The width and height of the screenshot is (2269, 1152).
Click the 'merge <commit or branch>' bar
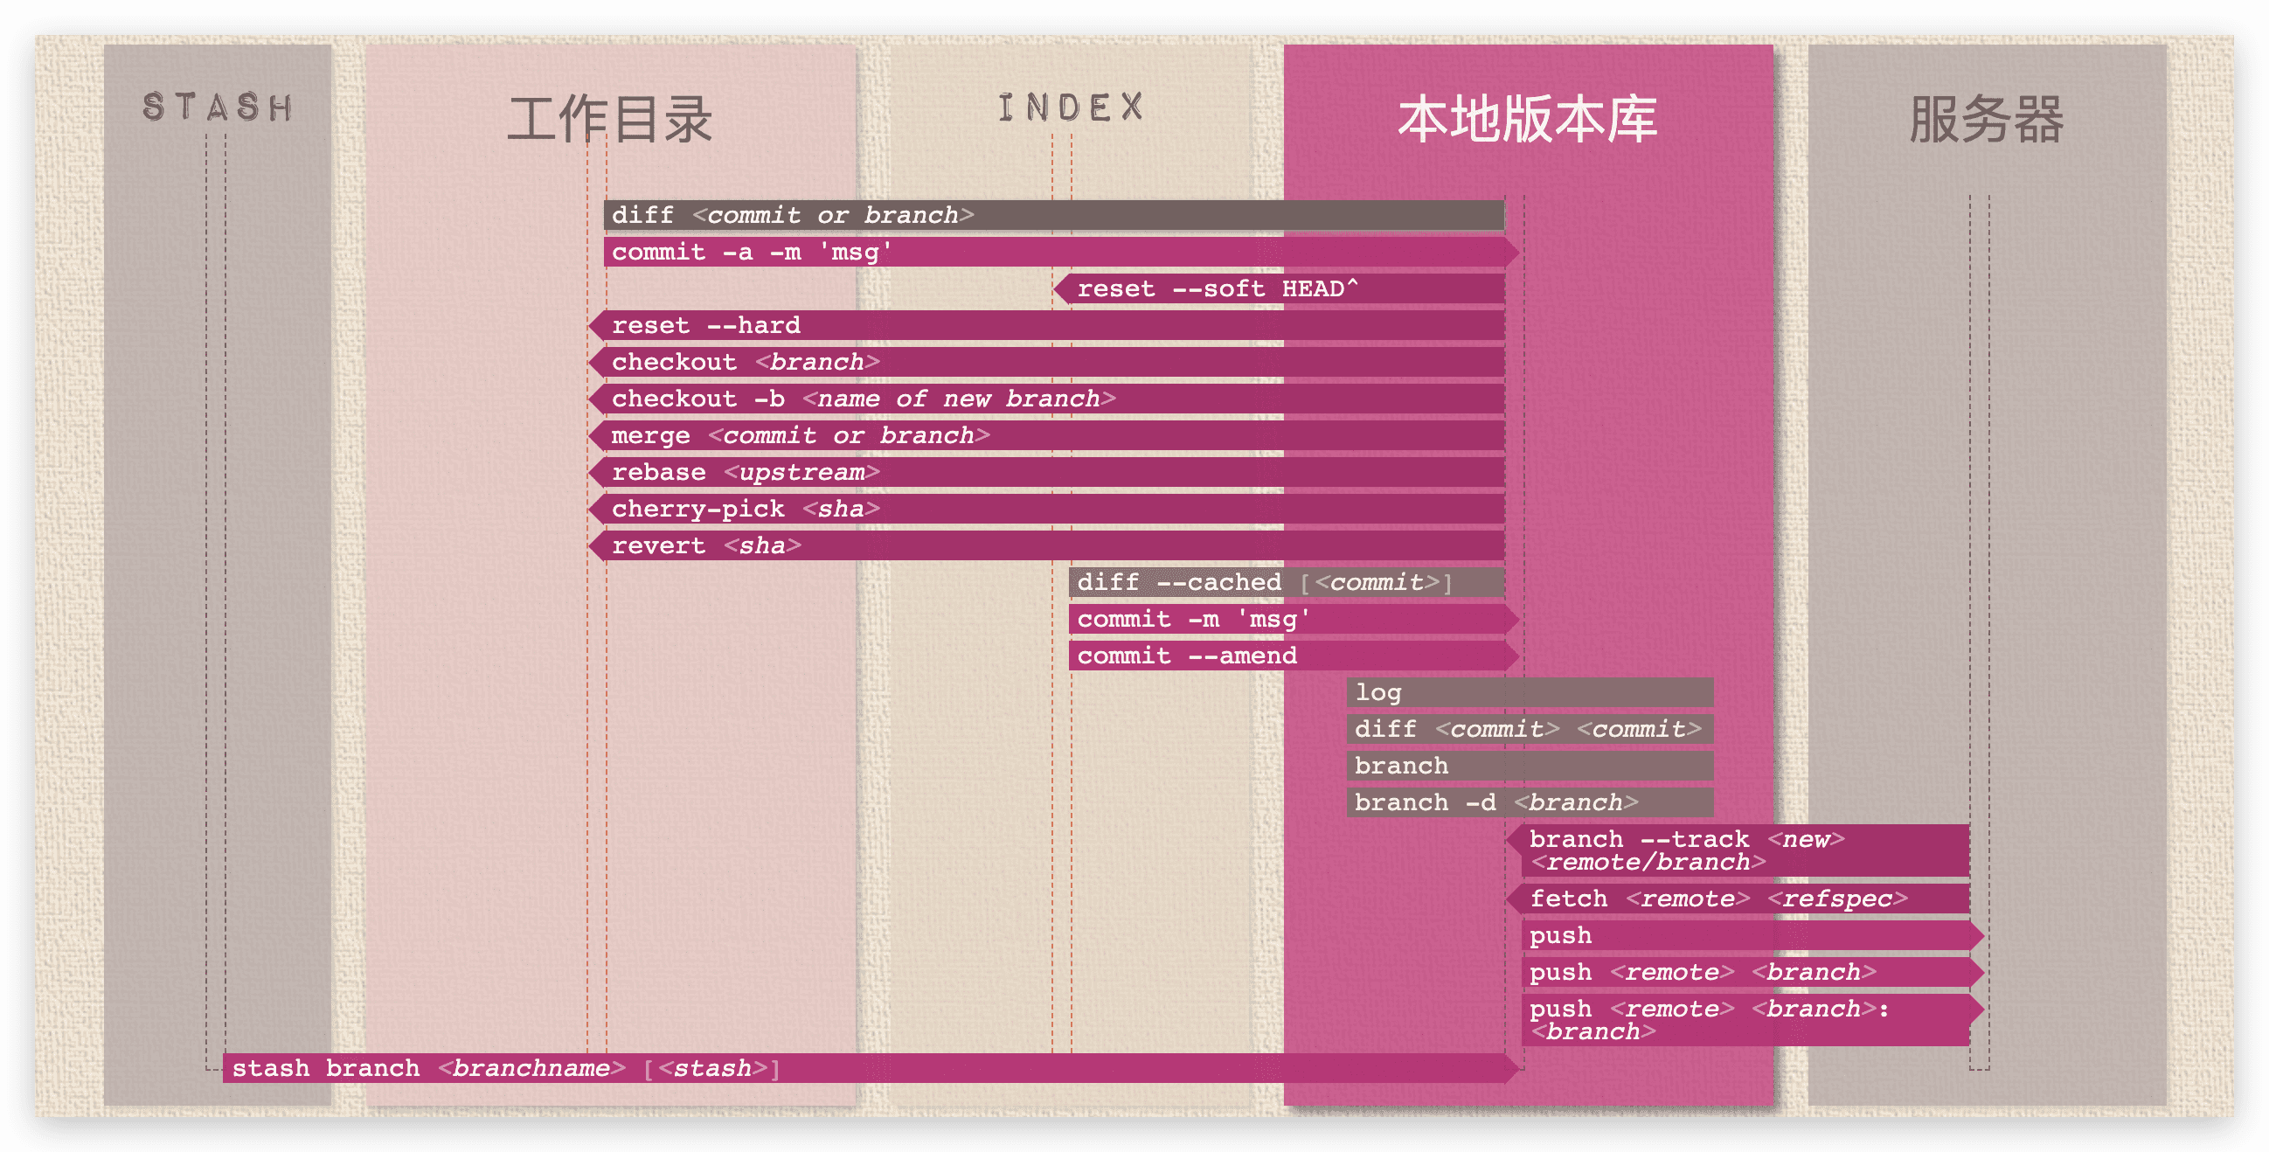pyautogui.click(x=1046, y=435)
